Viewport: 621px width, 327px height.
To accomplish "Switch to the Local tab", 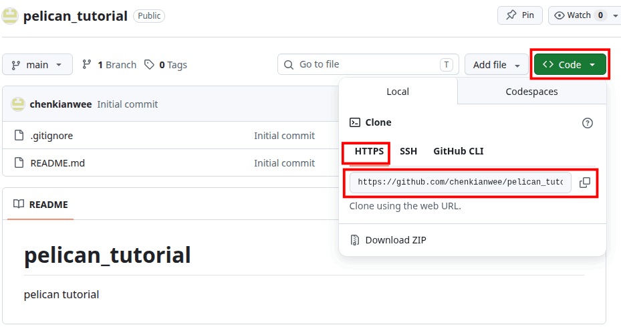I will 398,92.
